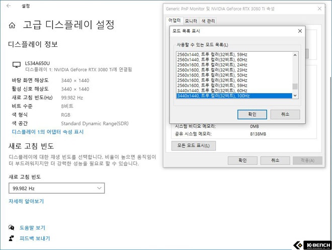
Task: Click the Send feedback person icon
Action: tap(12, 238)
